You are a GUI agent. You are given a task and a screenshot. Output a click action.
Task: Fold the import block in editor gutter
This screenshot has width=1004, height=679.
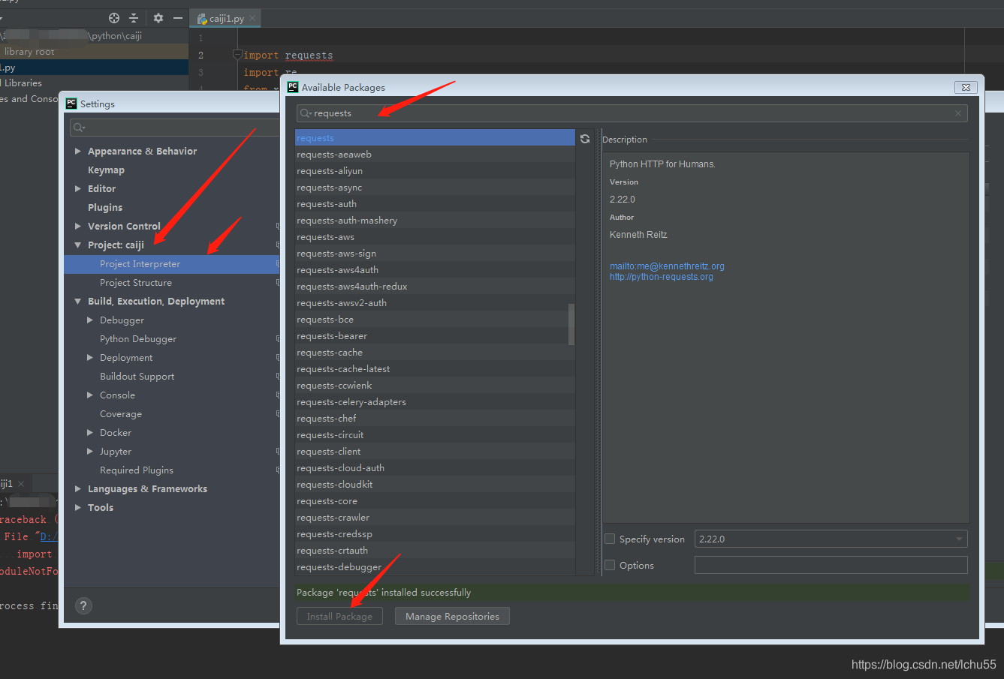click(x=237, y=55)
